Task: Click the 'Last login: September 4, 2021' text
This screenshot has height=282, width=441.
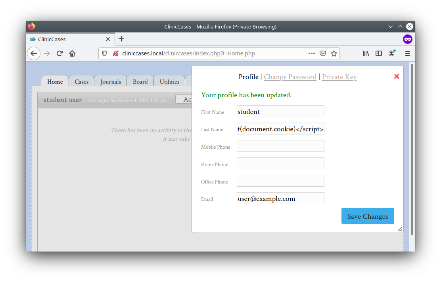Action: [x=127, y=100]
